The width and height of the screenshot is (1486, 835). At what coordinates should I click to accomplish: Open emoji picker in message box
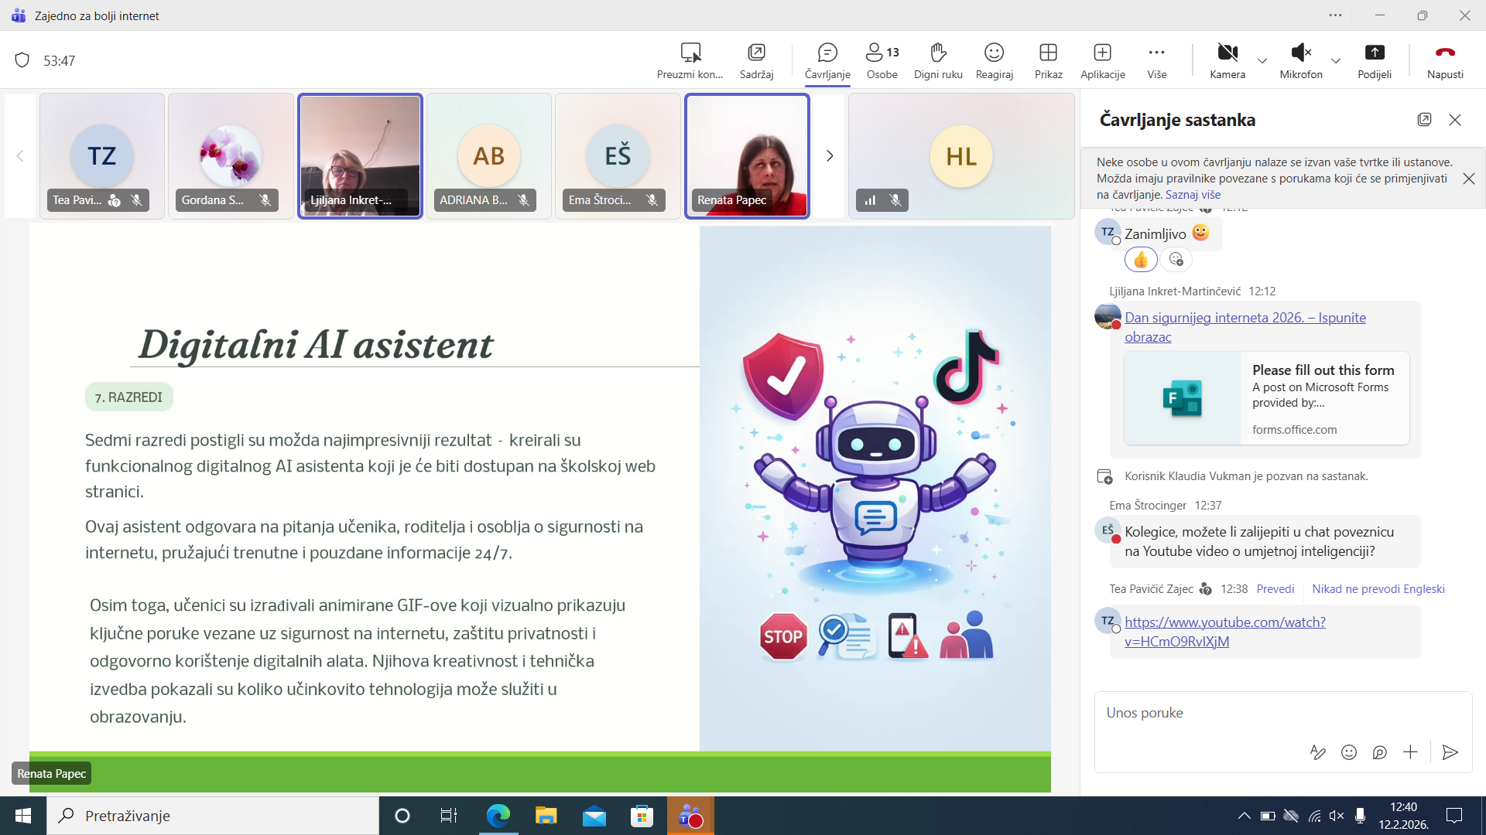point(1349,752)
